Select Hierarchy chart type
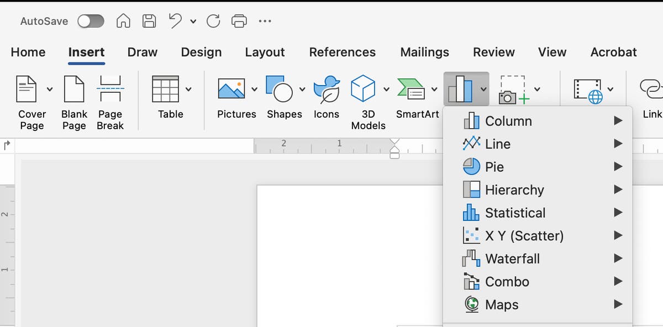This screenshot has height=327, width=663. click(538, 190)
